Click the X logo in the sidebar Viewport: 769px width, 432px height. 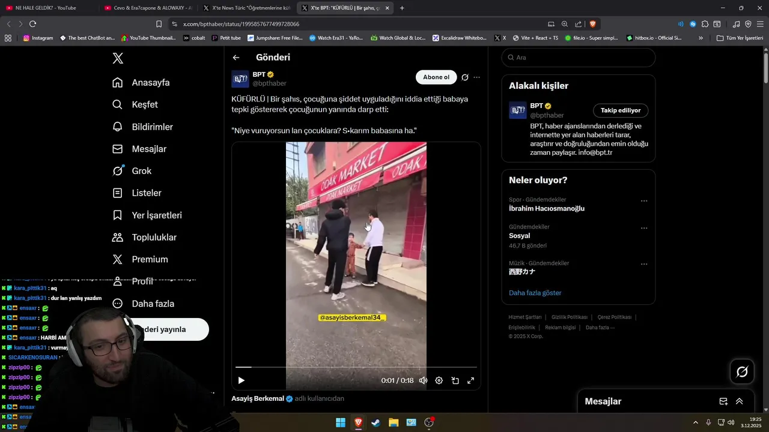coord(118,58)
